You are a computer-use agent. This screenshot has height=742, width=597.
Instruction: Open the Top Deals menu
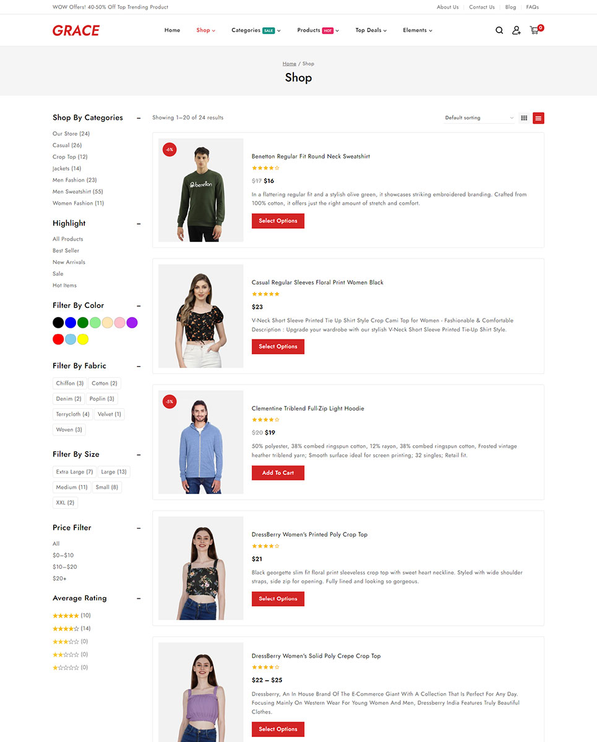coord(371,30)
